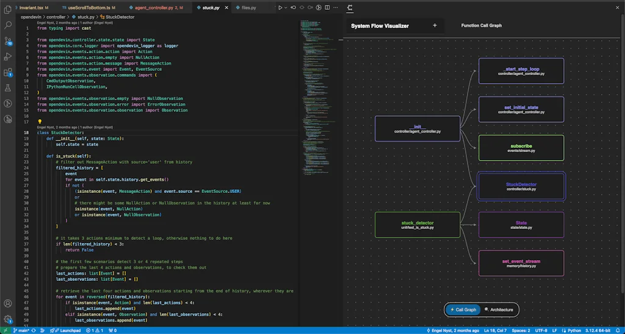Select the Function Call Graph tab
The width and height of the screenshot is (625, 334).
point(482,26)
